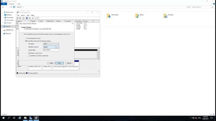Enable file and folder compression checkbox
The height and width of the screenshot is (121, 216).
tap(29, 56)
